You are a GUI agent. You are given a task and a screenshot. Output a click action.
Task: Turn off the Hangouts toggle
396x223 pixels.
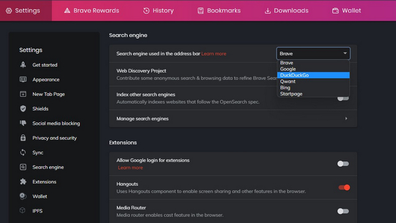coord(344,187)
